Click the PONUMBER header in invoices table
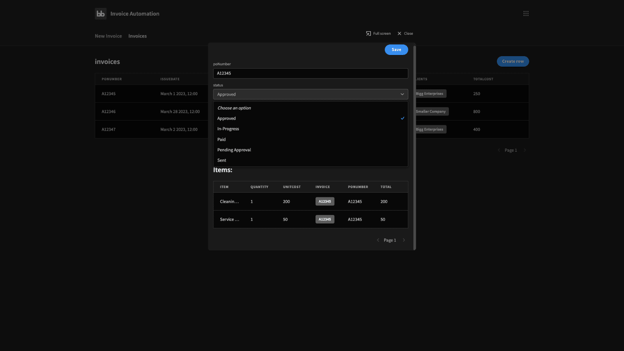The width and height of the screenshot is (624, 351). coord(112,79)
